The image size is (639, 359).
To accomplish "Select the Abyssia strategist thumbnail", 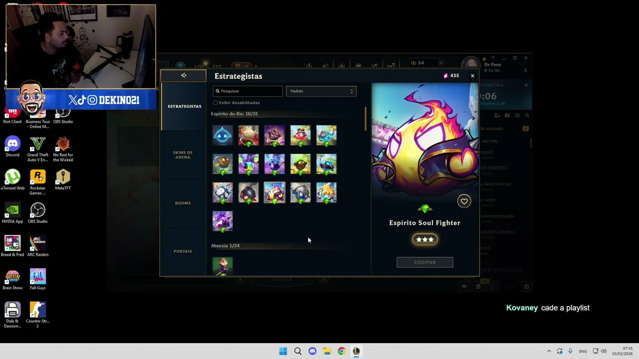I will coord(223,266).
